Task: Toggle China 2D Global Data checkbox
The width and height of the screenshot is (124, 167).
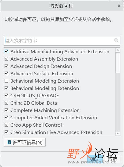Action: (x=6, y=103)
